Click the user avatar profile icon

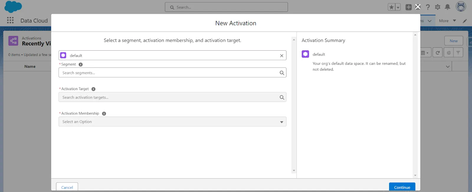click(x=460, y=7)
